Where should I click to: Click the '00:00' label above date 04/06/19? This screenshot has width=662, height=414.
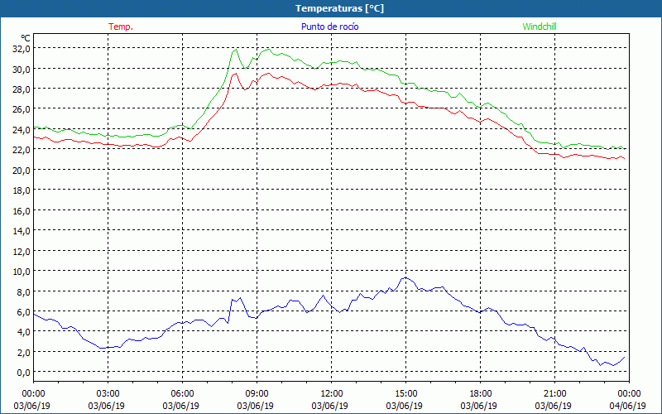pos(629,394)
